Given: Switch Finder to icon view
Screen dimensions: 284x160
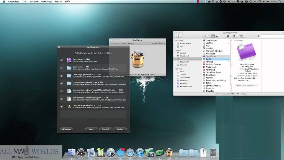Looking at the screenshot, I should tap(204, 36).
